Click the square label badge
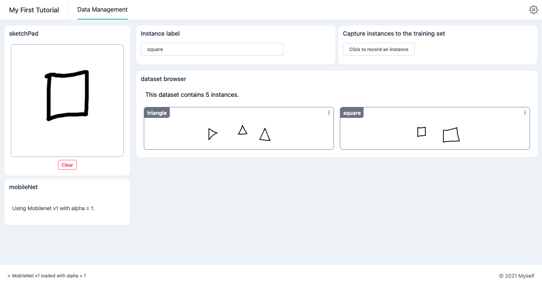Screen dimensions: 542x286 pos(351,112)
